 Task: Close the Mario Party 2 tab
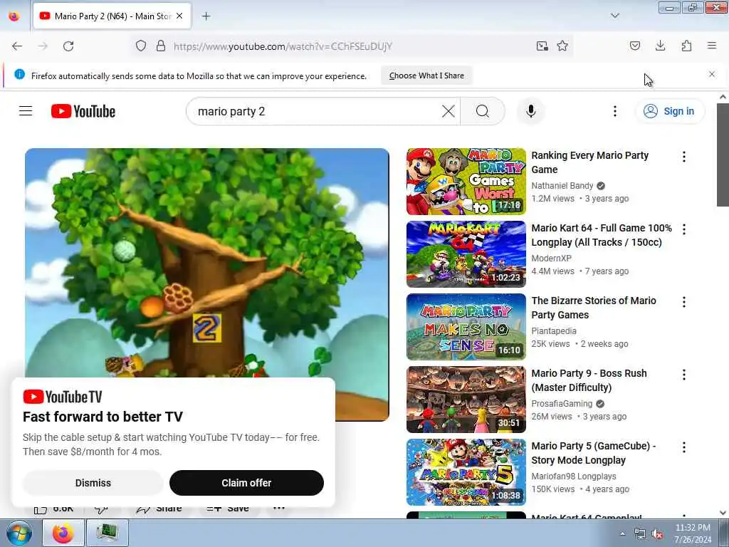pos(179,16)
